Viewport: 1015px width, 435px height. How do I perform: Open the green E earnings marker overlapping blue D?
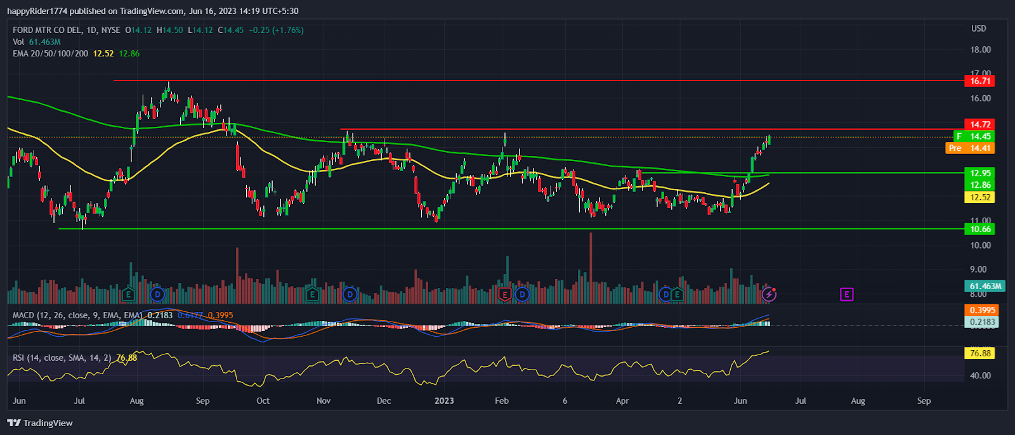point(678,294)
